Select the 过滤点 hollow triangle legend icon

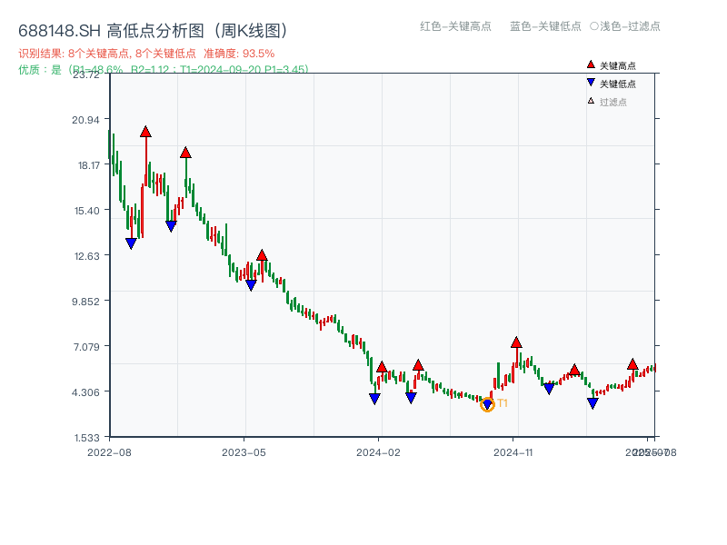[589, 100]
